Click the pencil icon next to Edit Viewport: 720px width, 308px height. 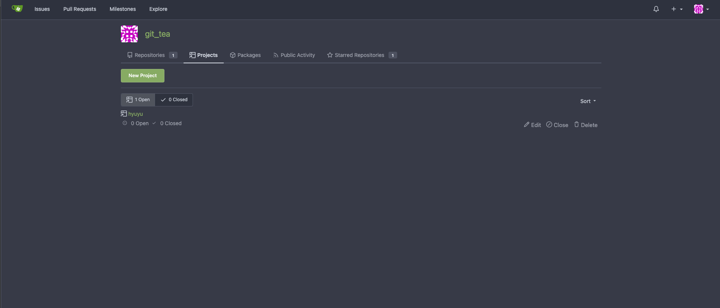[x=527, y=124]
